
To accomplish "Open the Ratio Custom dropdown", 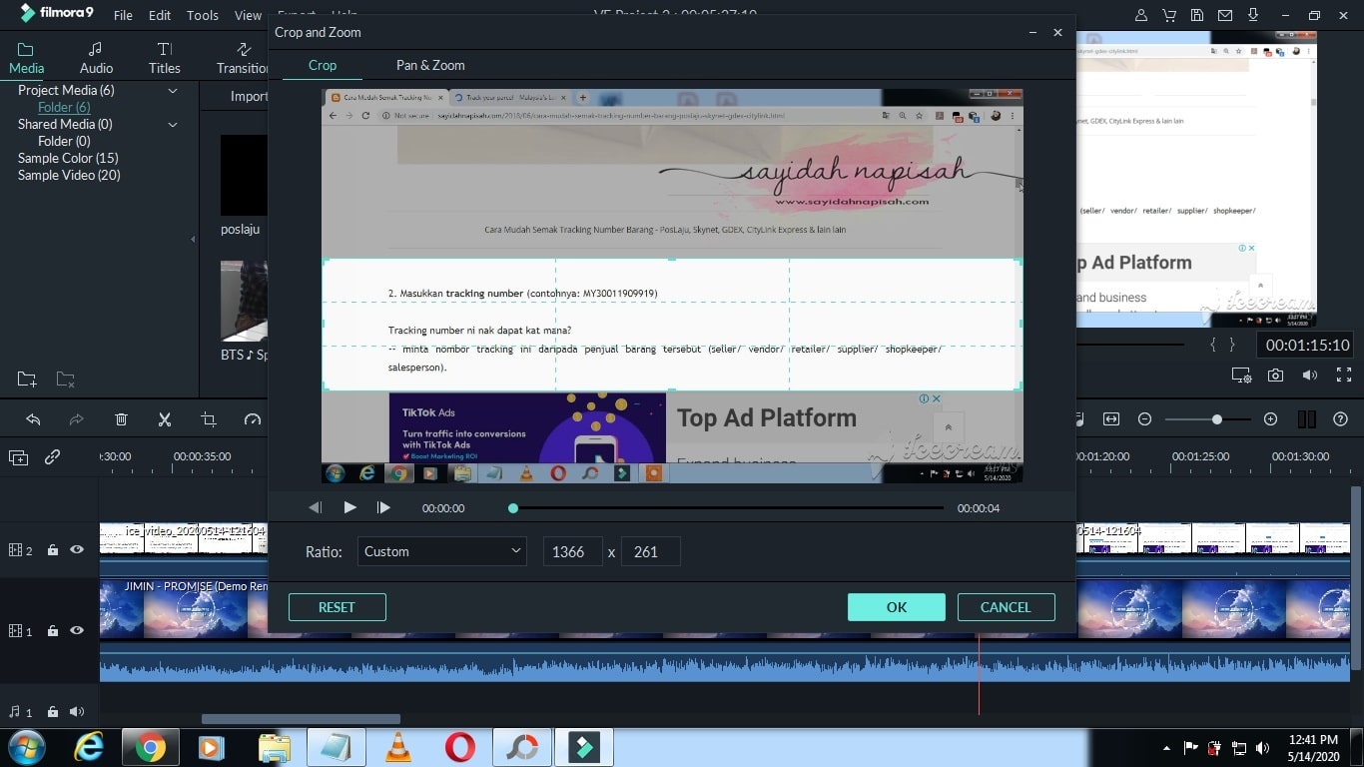I will click(442, 551).
